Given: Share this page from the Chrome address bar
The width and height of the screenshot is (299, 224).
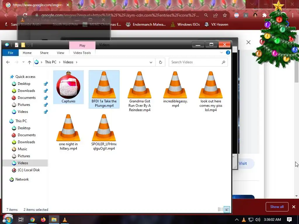Looking at the screenshot, I should pyautogui.click(x=215, y=15).
